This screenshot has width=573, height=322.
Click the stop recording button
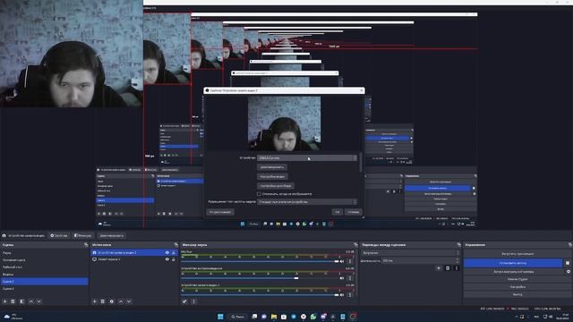(513, 263)
